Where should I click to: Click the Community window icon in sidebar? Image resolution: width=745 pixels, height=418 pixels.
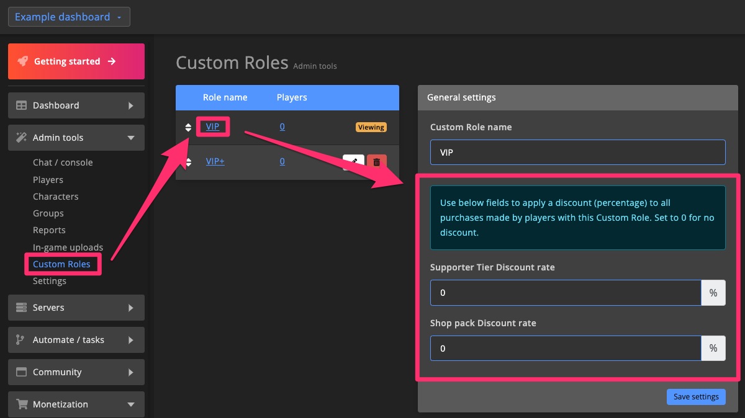(x=22, y=371)
